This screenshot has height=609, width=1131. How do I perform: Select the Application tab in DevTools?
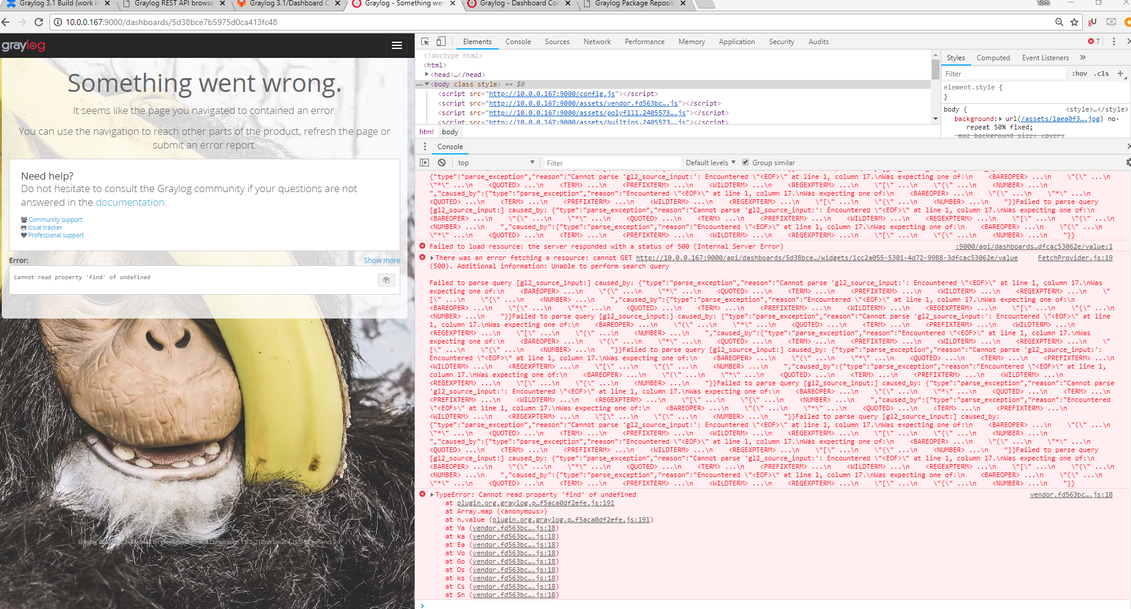(x=737, y=42)
